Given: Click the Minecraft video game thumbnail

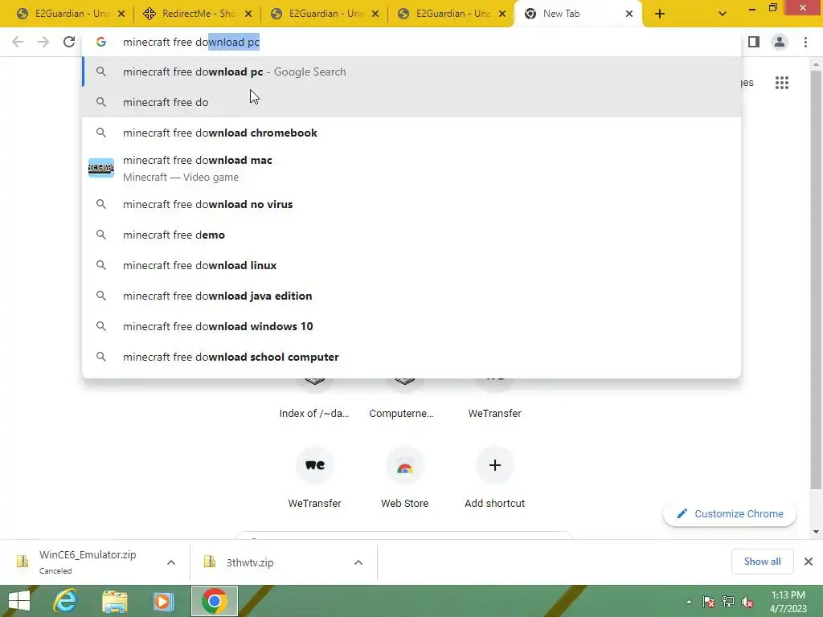Looking at the screenshot, I should pyautogui.click(x=100, y=168).
